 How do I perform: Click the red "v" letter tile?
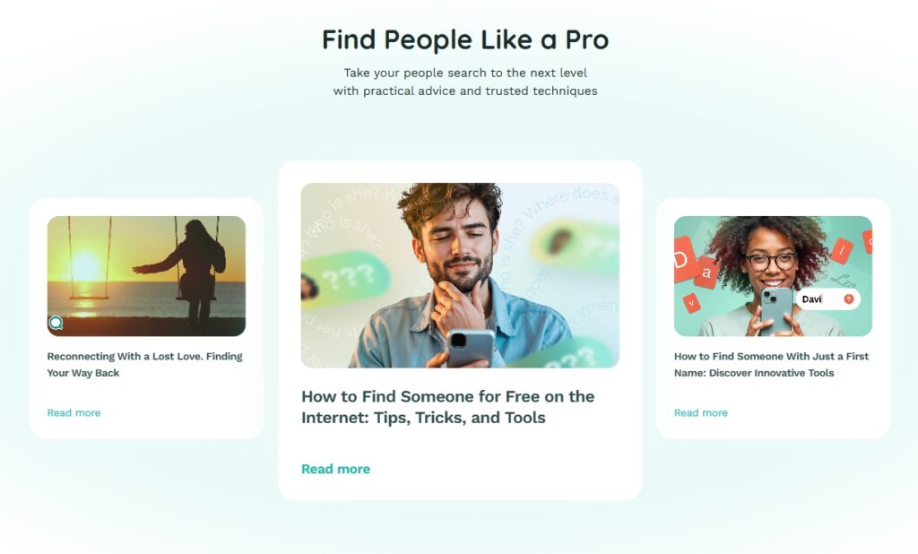(691, 303)
